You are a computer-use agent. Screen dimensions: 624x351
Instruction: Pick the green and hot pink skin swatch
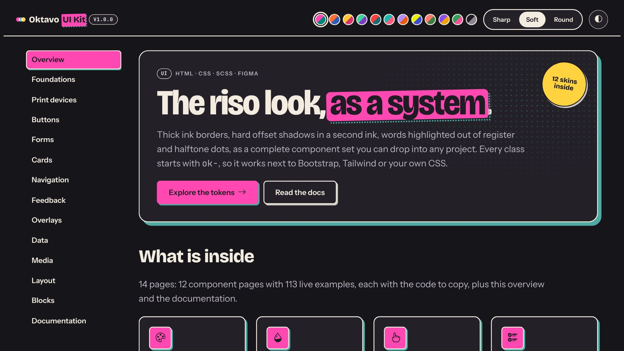pyautogui.click(x=458, y=19)
